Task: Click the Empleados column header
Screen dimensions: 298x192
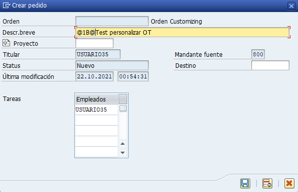Action: [96, 99]
